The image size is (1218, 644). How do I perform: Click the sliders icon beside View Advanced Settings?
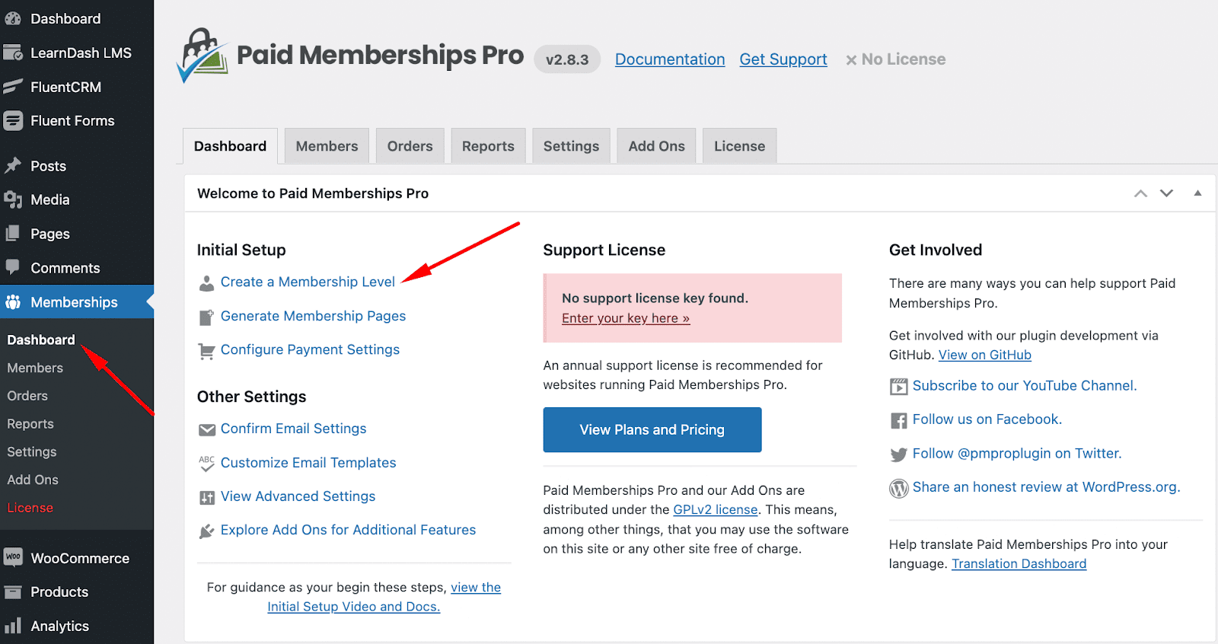206,498
